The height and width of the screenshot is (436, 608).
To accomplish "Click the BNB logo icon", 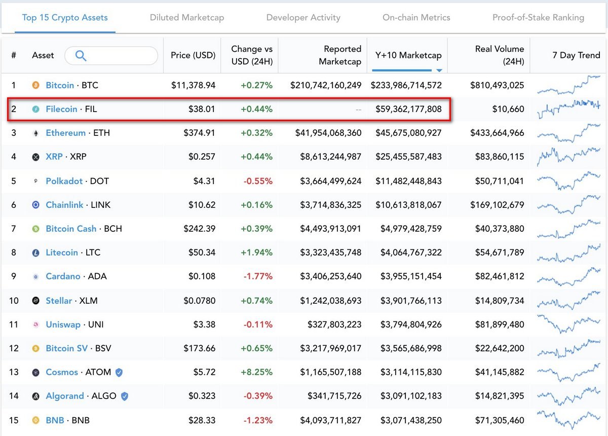I will click(x=35, y=420).
